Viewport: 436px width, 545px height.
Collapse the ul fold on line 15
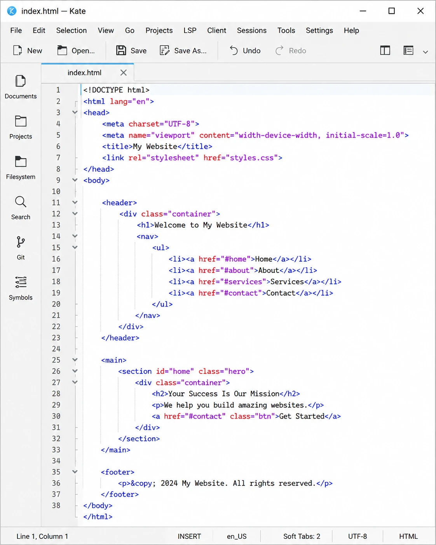(75, 248)
